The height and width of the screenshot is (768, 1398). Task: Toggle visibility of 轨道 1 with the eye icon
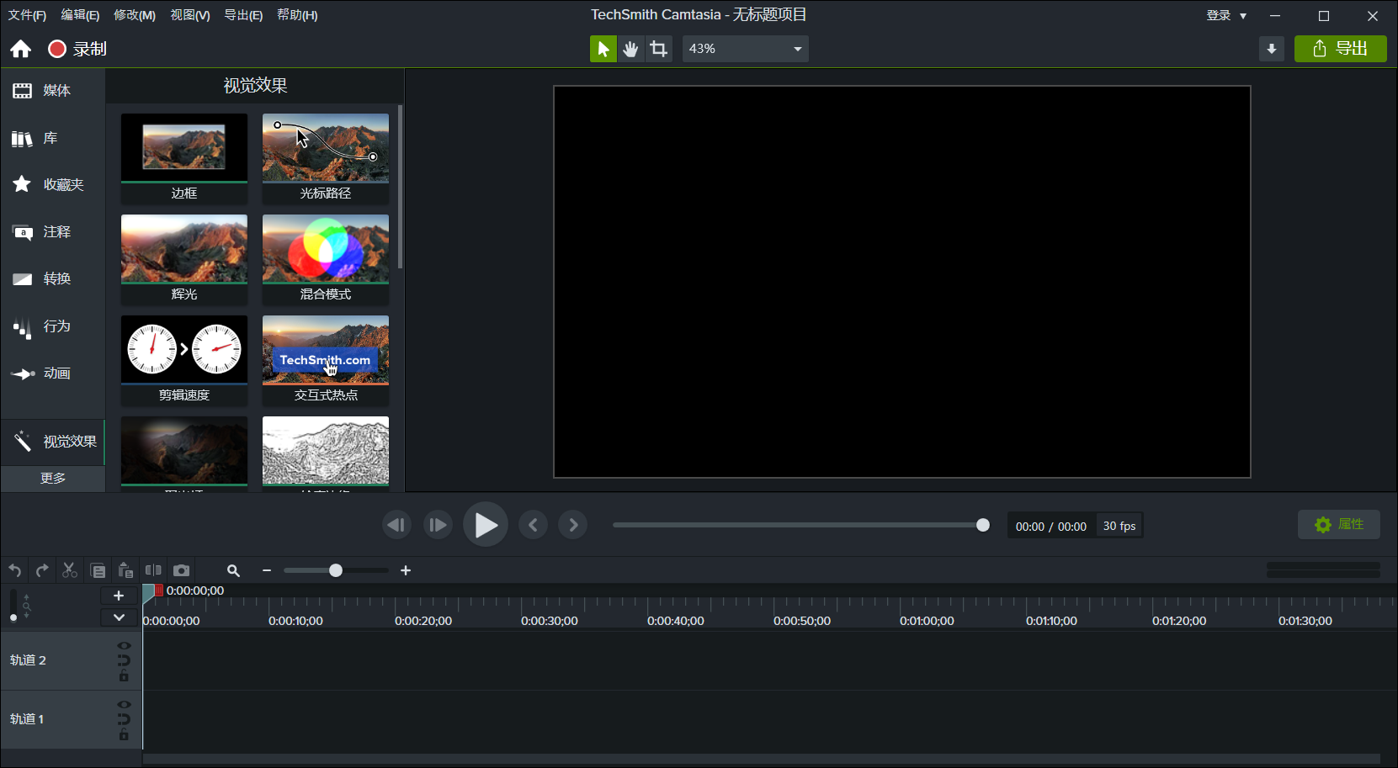point(124,705)
